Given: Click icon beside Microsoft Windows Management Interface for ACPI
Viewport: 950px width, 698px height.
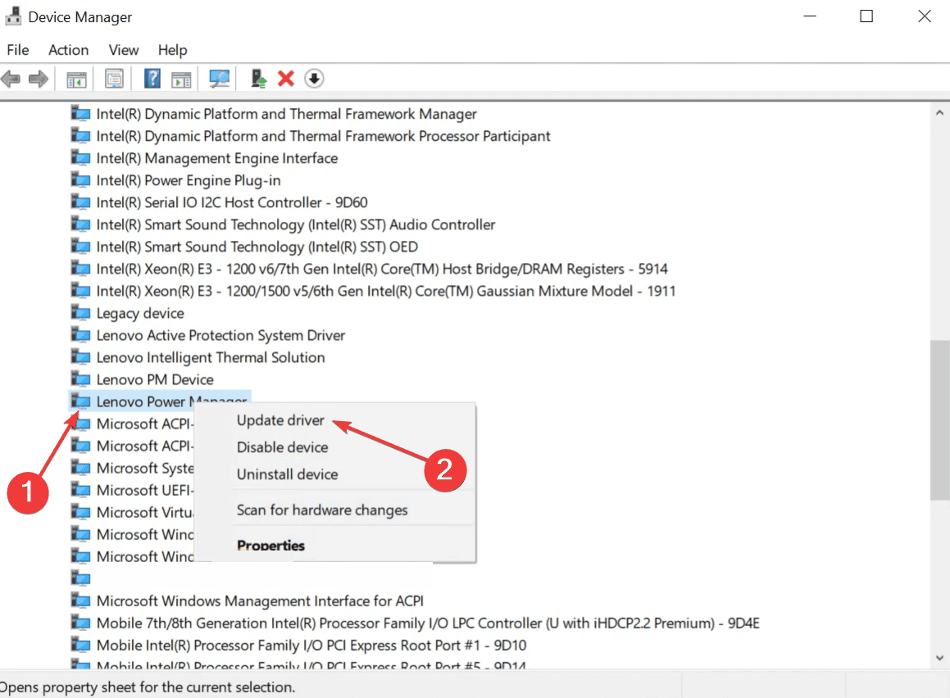Looking at the screenshot, I should (80, 601).
